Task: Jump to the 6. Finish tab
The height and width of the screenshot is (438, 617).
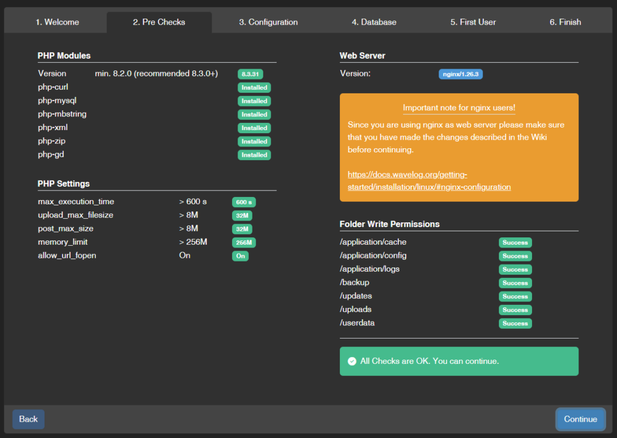Action: (x=565, y=22)
